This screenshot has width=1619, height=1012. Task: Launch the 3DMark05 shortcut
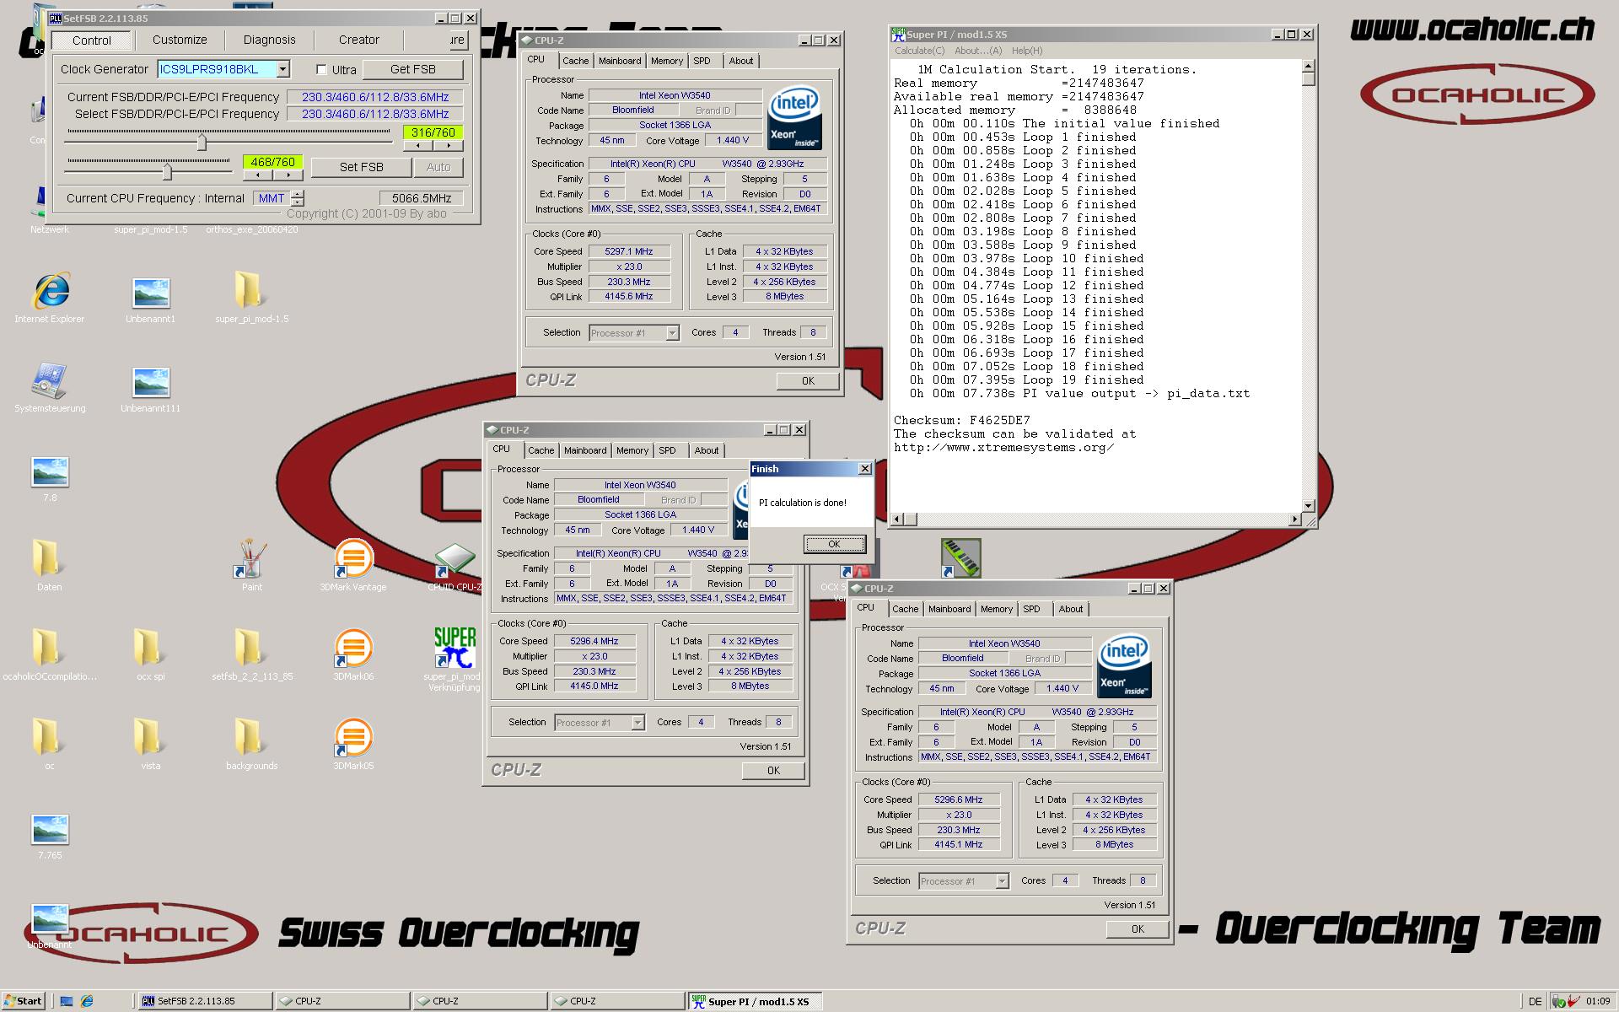coord(352,738)
